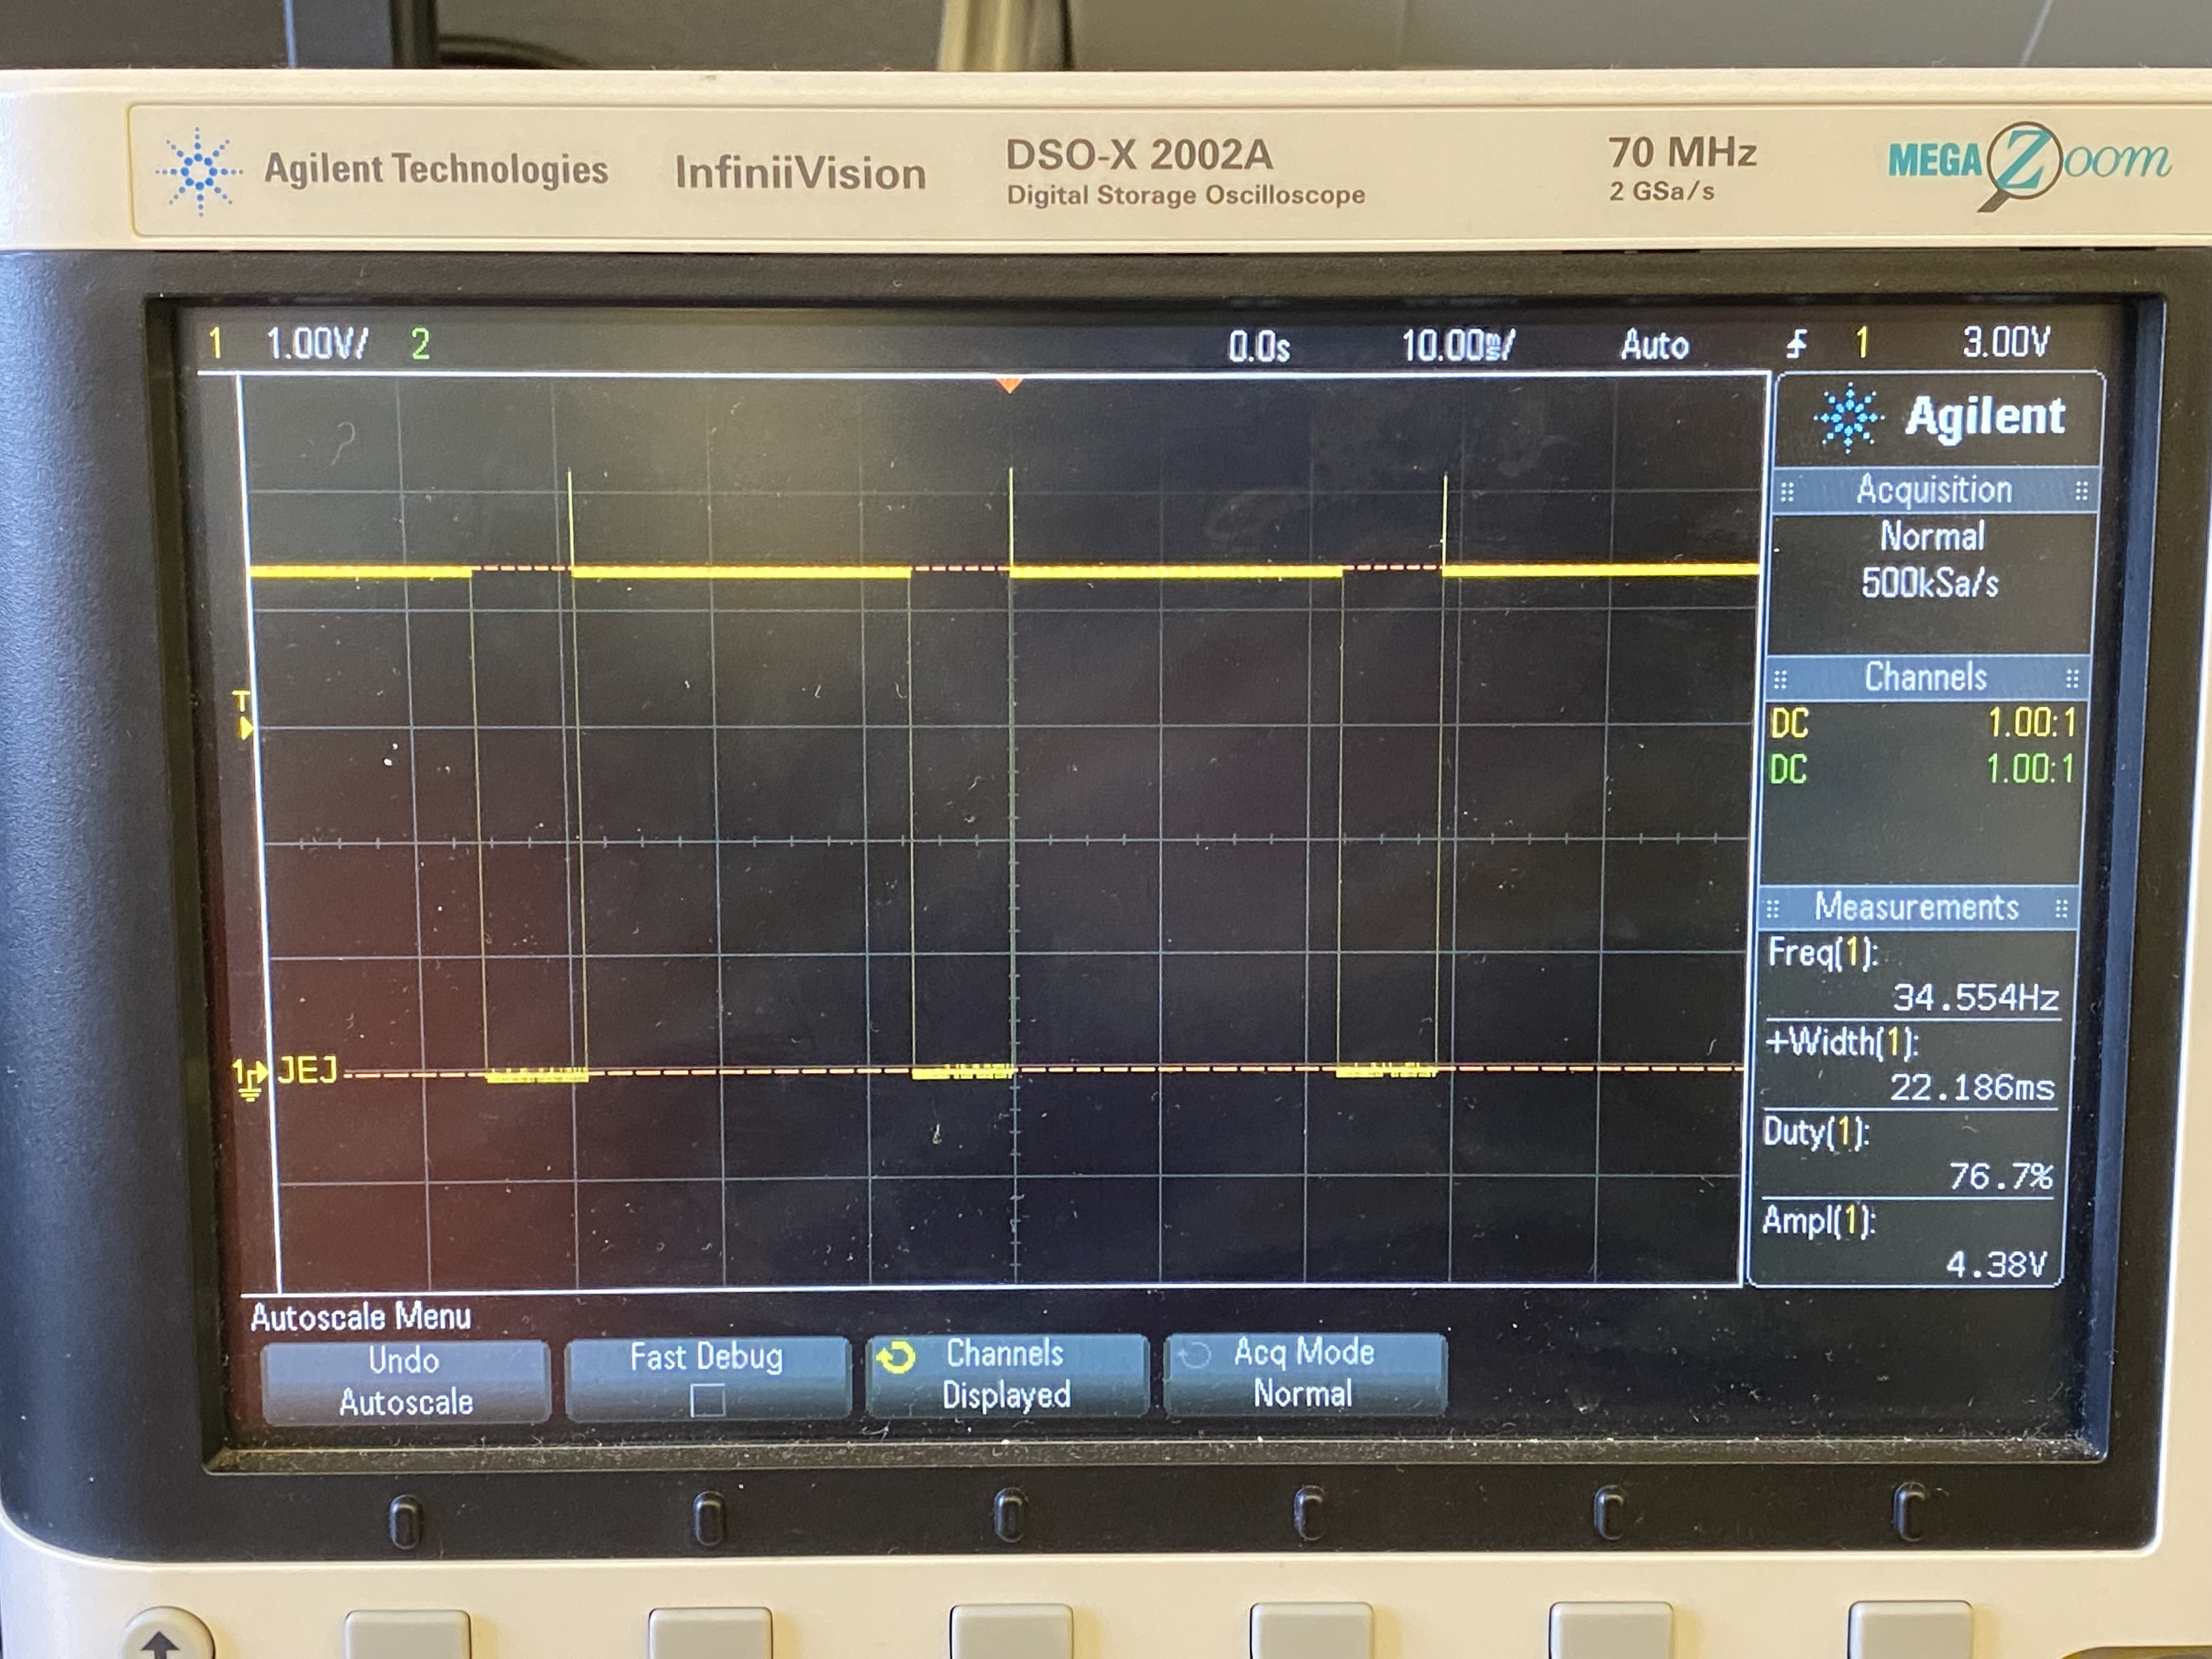This screenshot has height=1659, width=2212.
Task: Click the +Width(1) measurement label
Action: (1841, 1043)
